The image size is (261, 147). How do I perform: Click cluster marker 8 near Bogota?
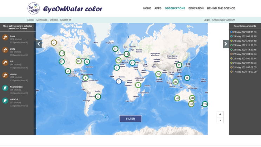point(85,78)
